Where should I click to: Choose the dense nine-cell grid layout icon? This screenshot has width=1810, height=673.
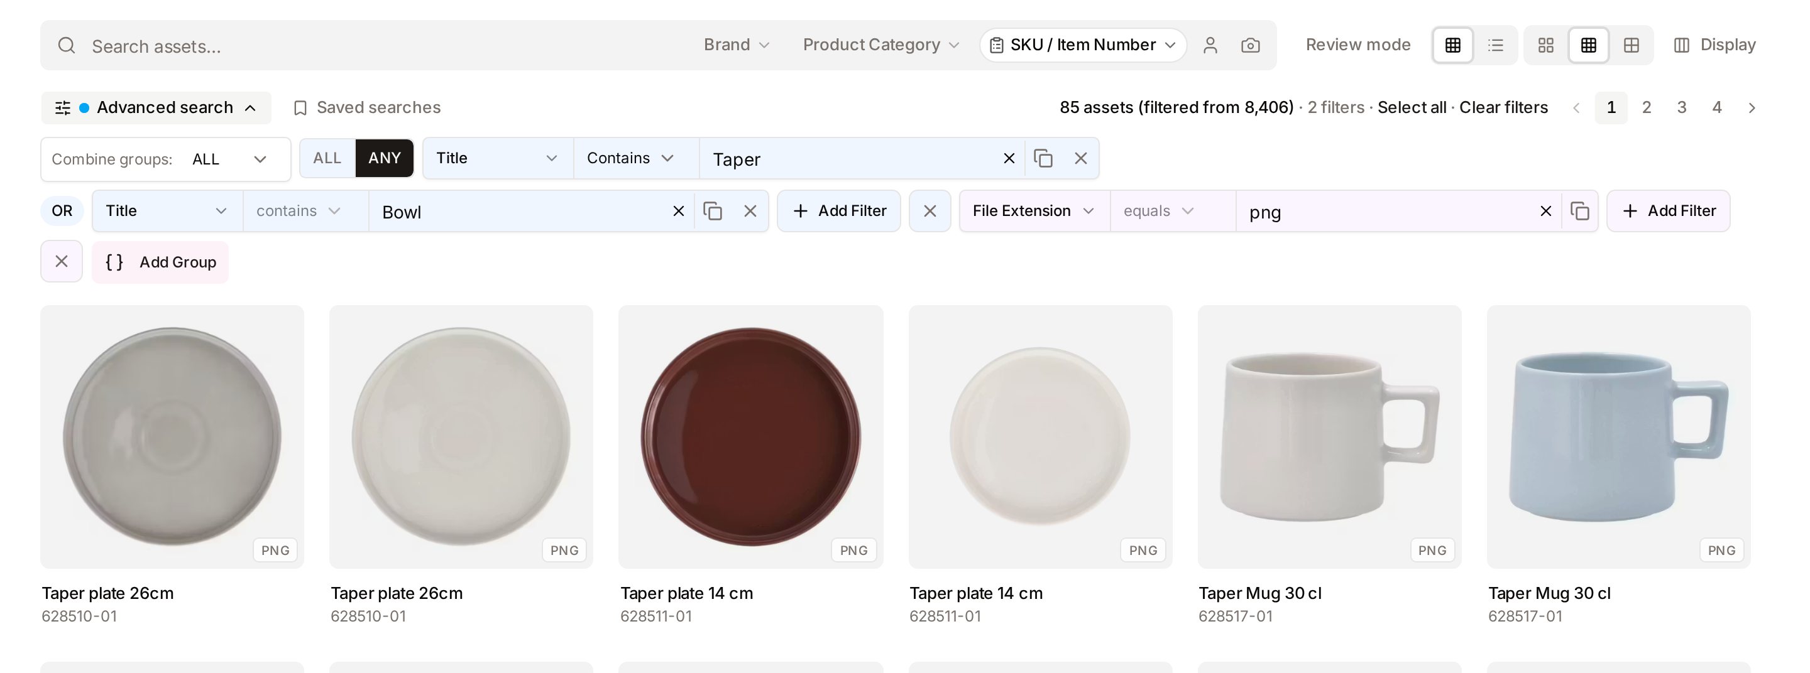point(1588,46)
